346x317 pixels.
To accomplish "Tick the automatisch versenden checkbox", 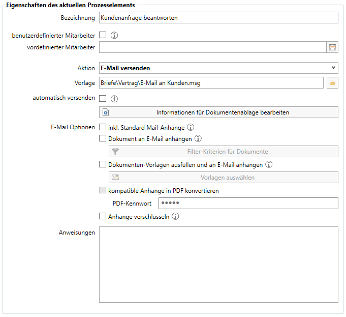I will [x=103, y=98].
